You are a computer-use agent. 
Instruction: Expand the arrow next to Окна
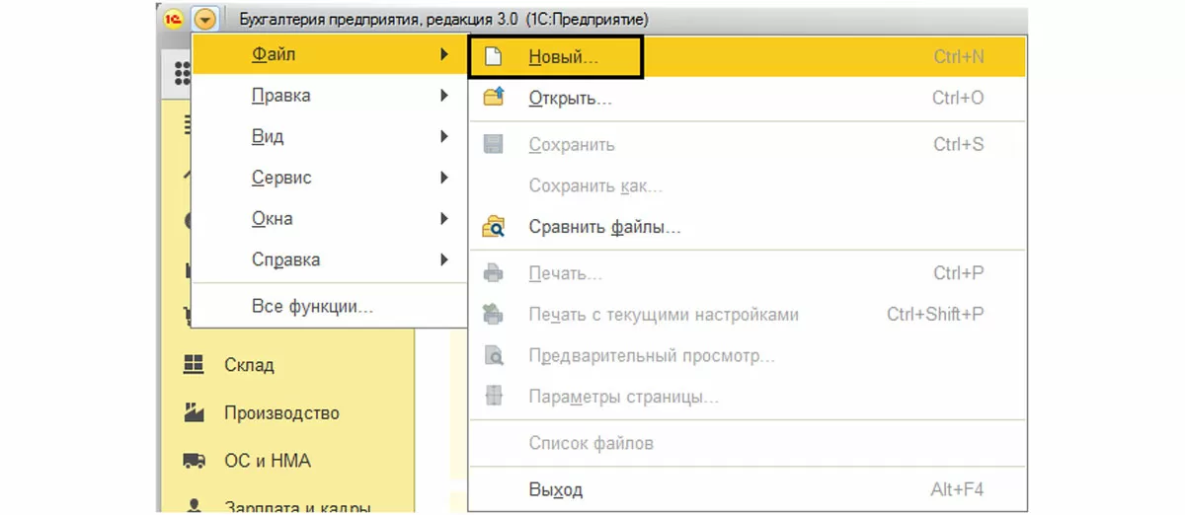[x=444, y=219]
